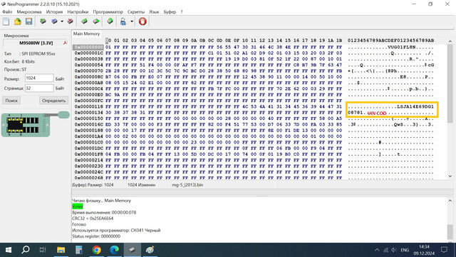Create a new file with blank page icon
The image size is (456, 257).
[x=6, y=21]
